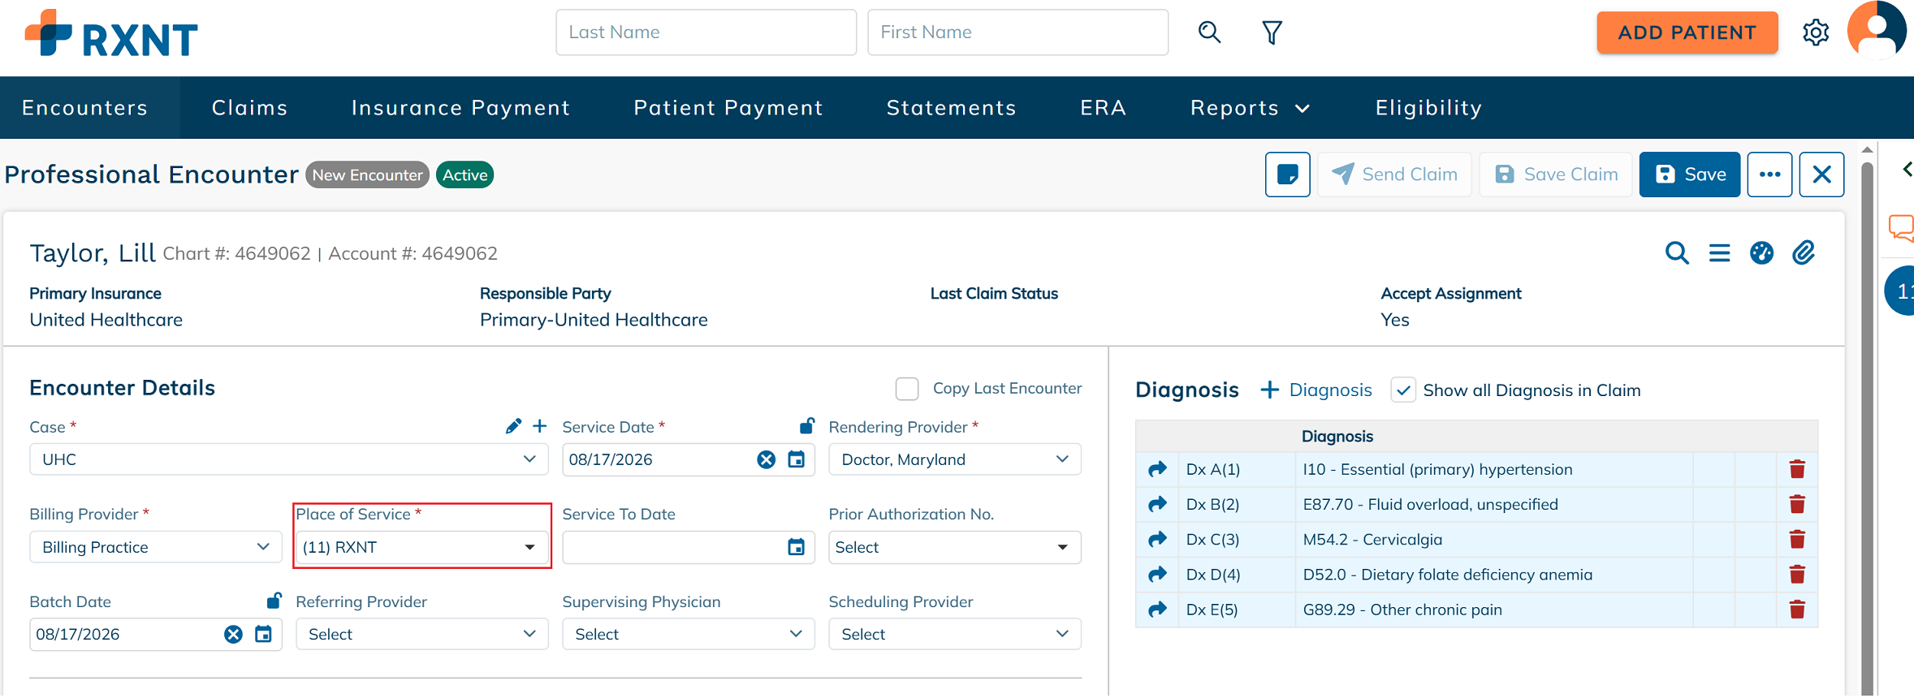Expand the right side panel chevron

1907,169
